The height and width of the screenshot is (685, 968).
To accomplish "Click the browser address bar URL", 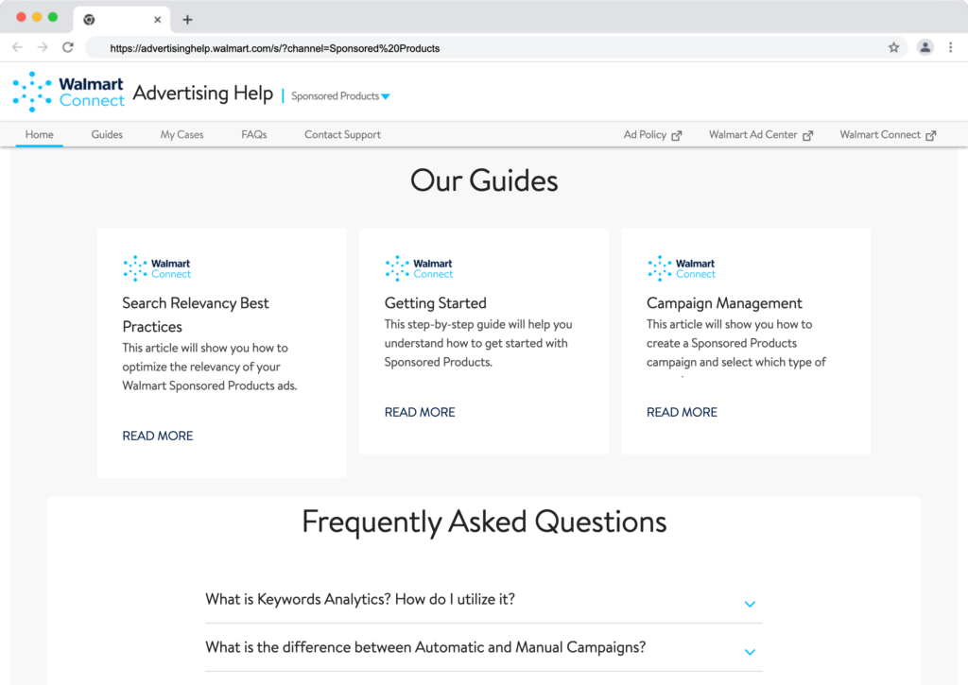I will click(275, 48).
